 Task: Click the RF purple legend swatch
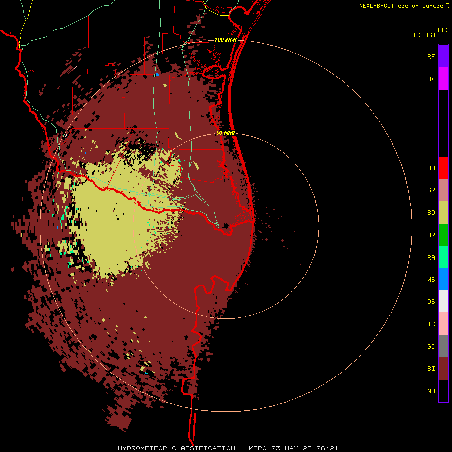(x=443, y=56)
